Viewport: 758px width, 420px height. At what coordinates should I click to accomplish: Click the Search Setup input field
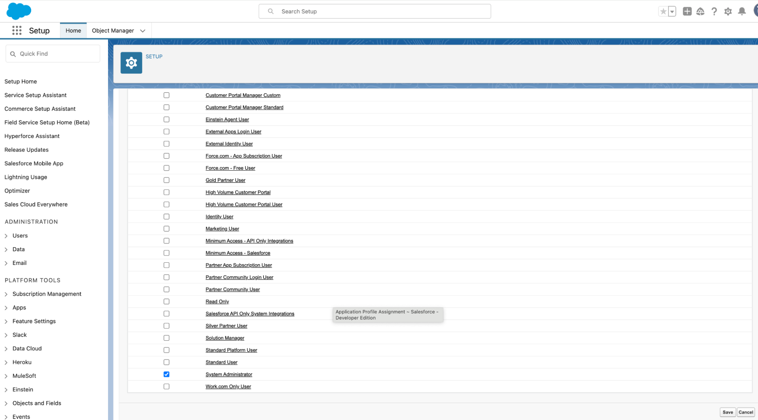[x=375, y=11]
